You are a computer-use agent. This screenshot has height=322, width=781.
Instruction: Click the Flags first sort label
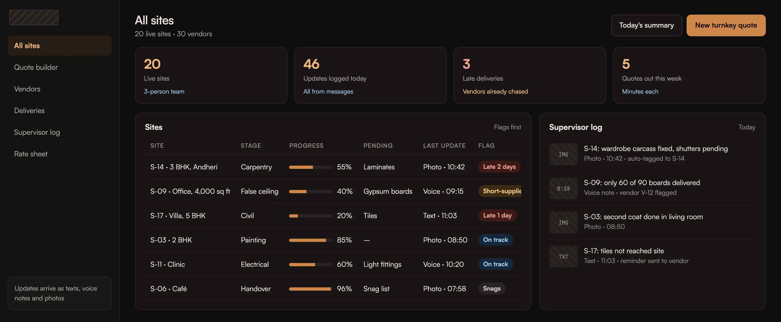pyautogui.click(x=507, y=127)
